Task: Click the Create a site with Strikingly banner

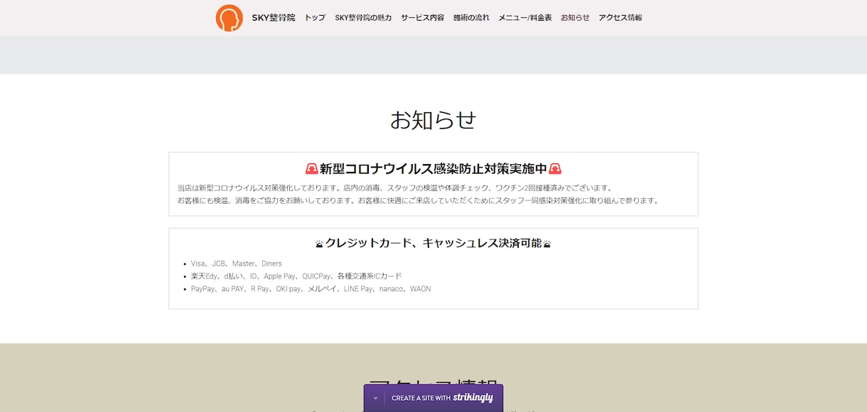Action: (x=442, y=398)
